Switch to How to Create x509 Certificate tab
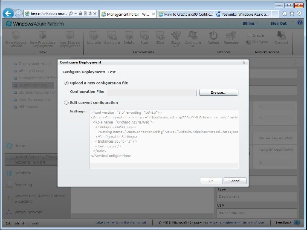The height and width of the screenshot is (230, 307). click(x=185, y=14)
